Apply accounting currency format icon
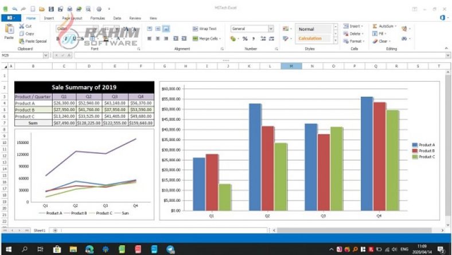Screen dimensions: 452x255 (233, 38)
